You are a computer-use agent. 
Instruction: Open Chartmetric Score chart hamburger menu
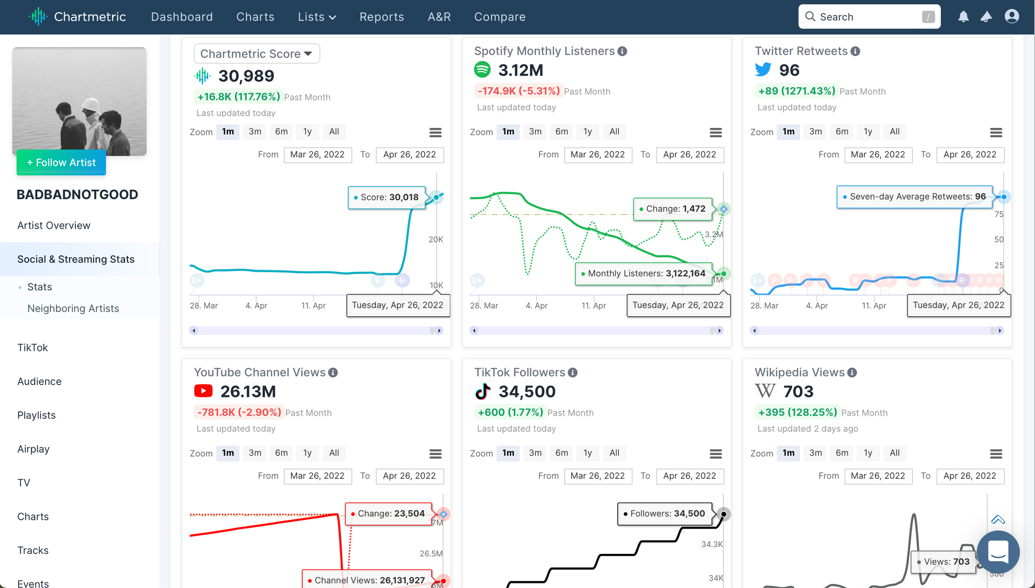click(x=435, y=133)
